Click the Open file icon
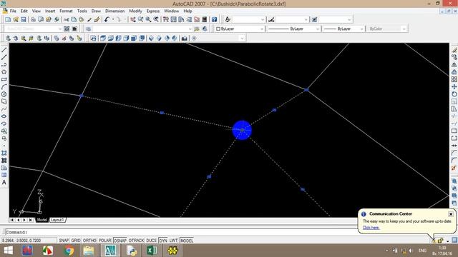Screen dimensions: 458x257 [x=16, y=19]
